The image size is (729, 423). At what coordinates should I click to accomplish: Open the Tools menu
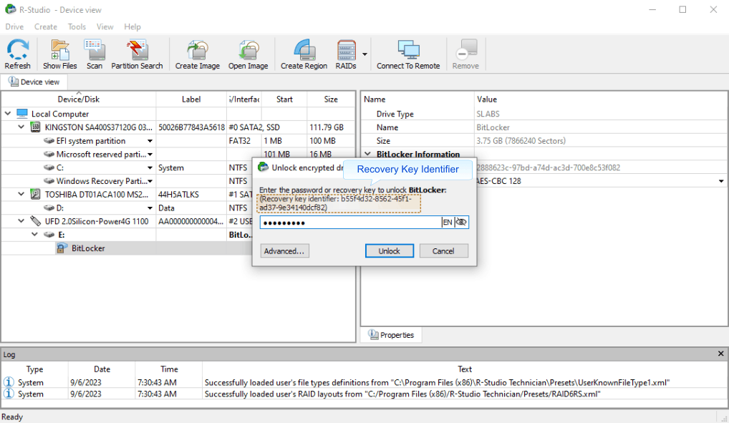coord(77,26)
